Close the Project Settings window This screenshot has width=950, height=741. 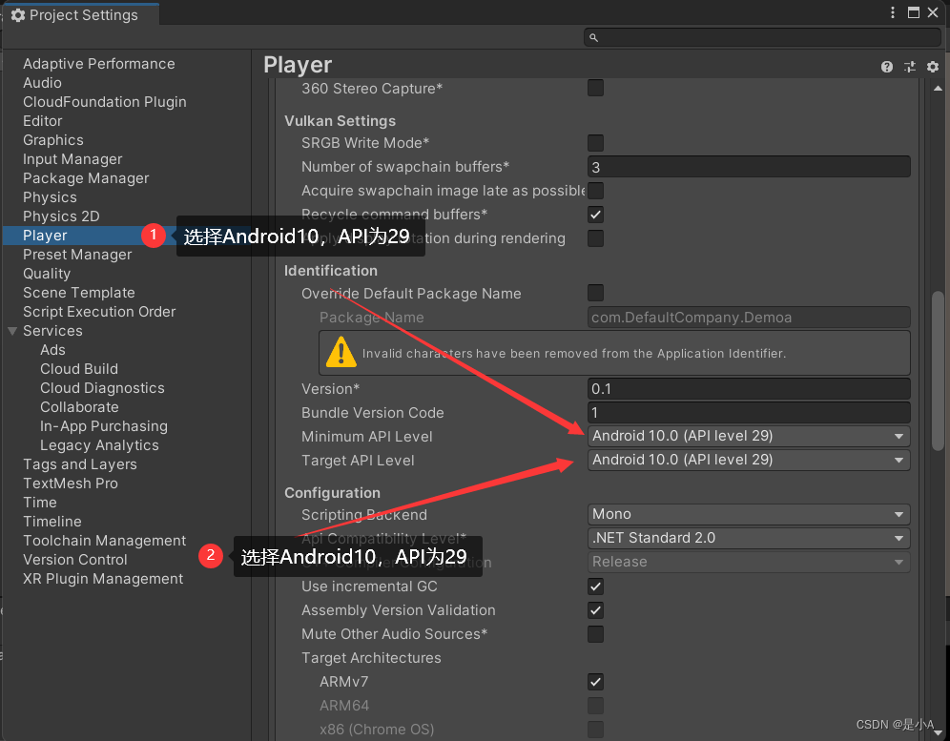933,12
